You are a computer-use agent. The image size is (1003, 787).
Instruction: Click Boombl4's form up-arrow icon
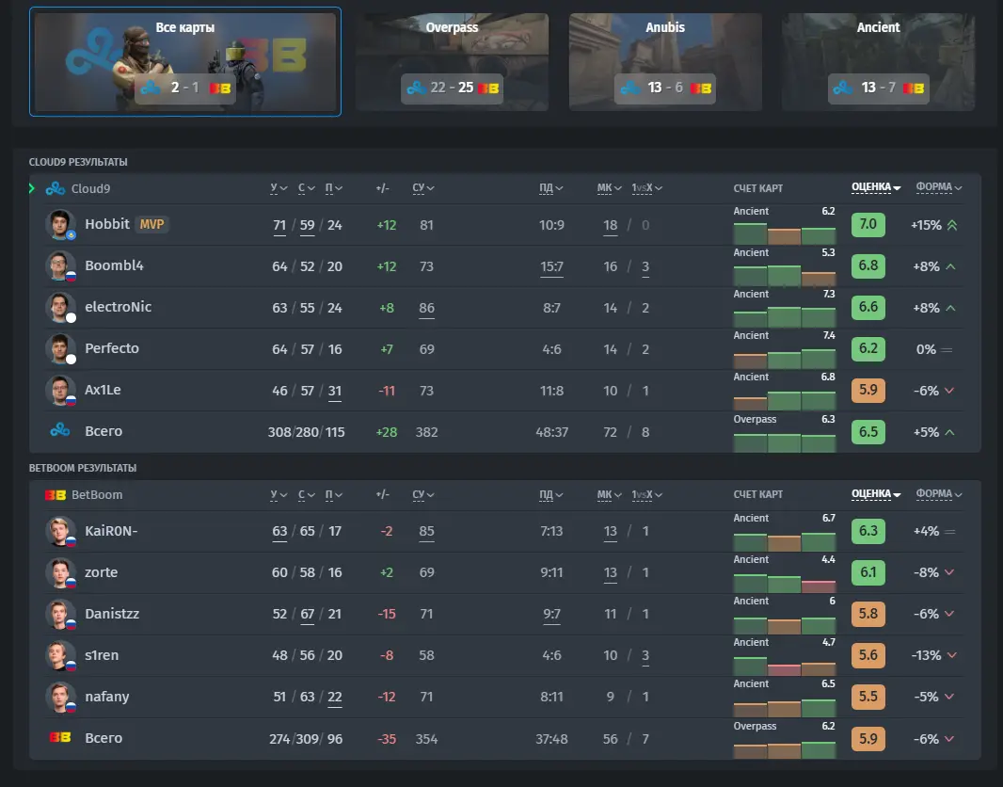950,266
